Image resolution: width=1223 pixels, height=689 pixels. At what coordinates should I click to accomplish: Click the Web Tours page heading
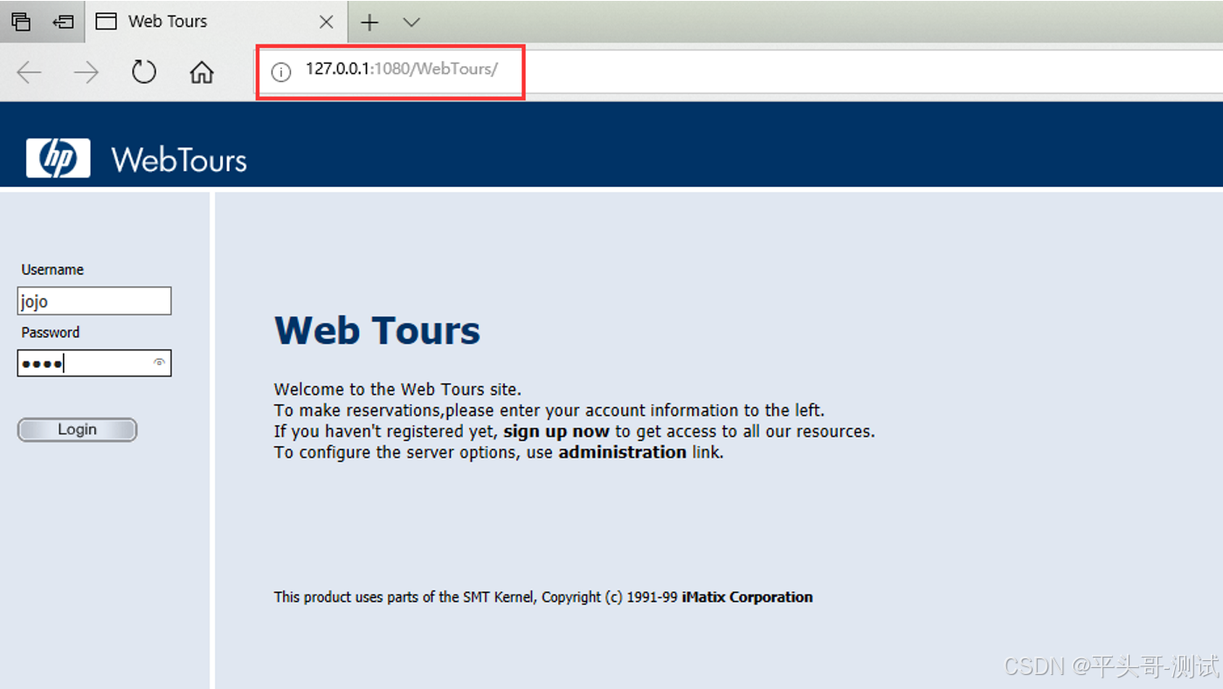(x=377, y=331)
